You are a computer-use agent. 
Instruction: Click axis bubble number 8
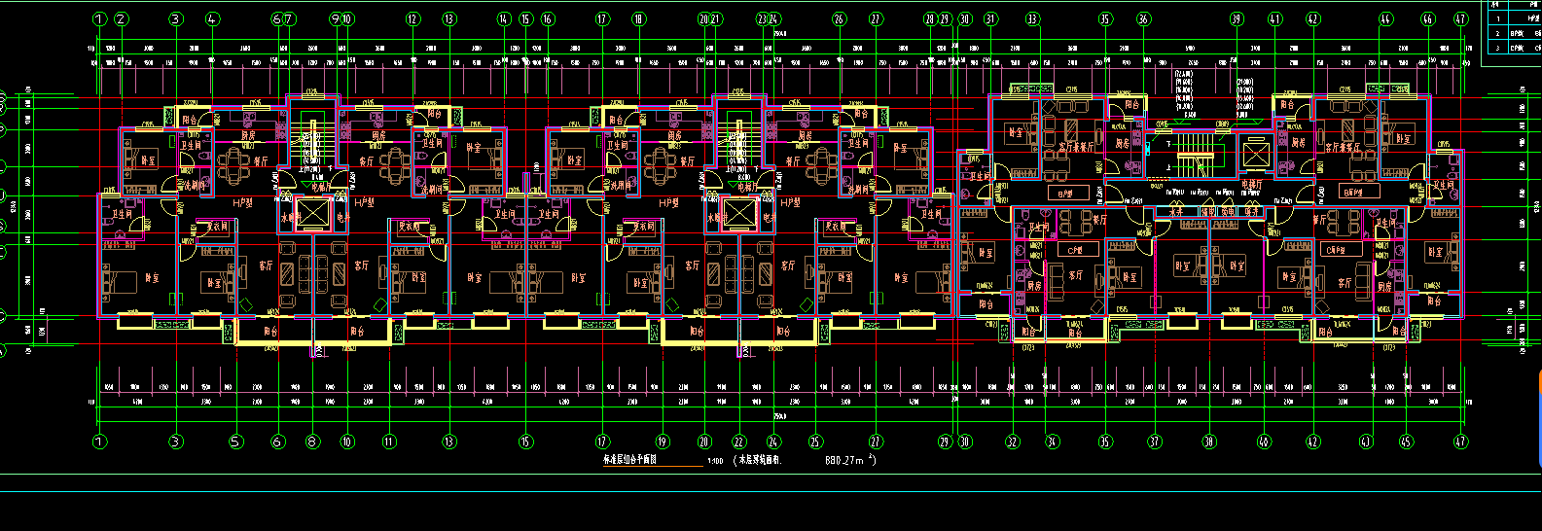(x=312, y=442)
